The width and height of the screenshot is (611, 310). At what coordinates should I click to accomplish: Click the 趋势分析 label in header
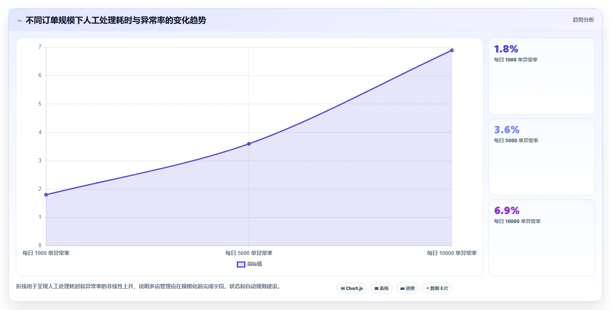[x=583, y=20]
